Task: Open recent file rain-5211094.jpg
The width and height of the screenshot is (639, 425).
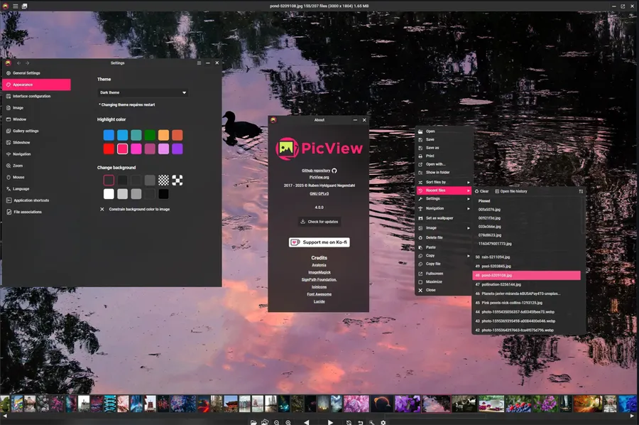Action: click(x=527, y=257)
